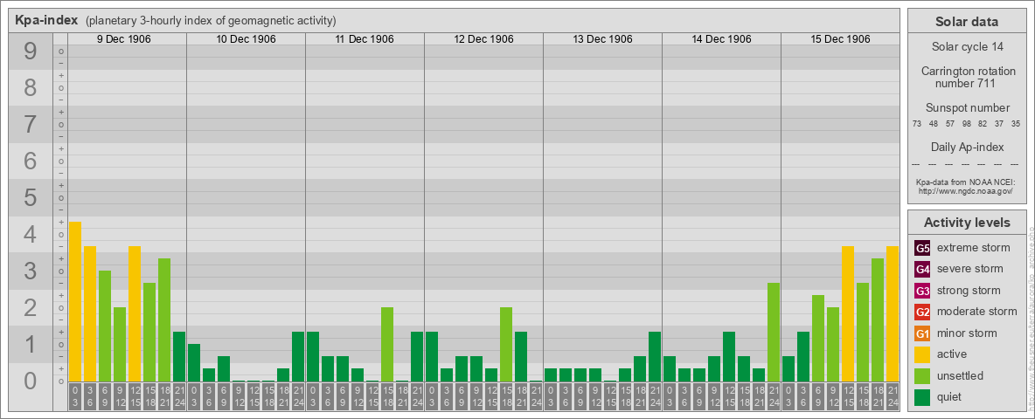Click 'Carrington rotation number 711' text

[x=967, y=77]
